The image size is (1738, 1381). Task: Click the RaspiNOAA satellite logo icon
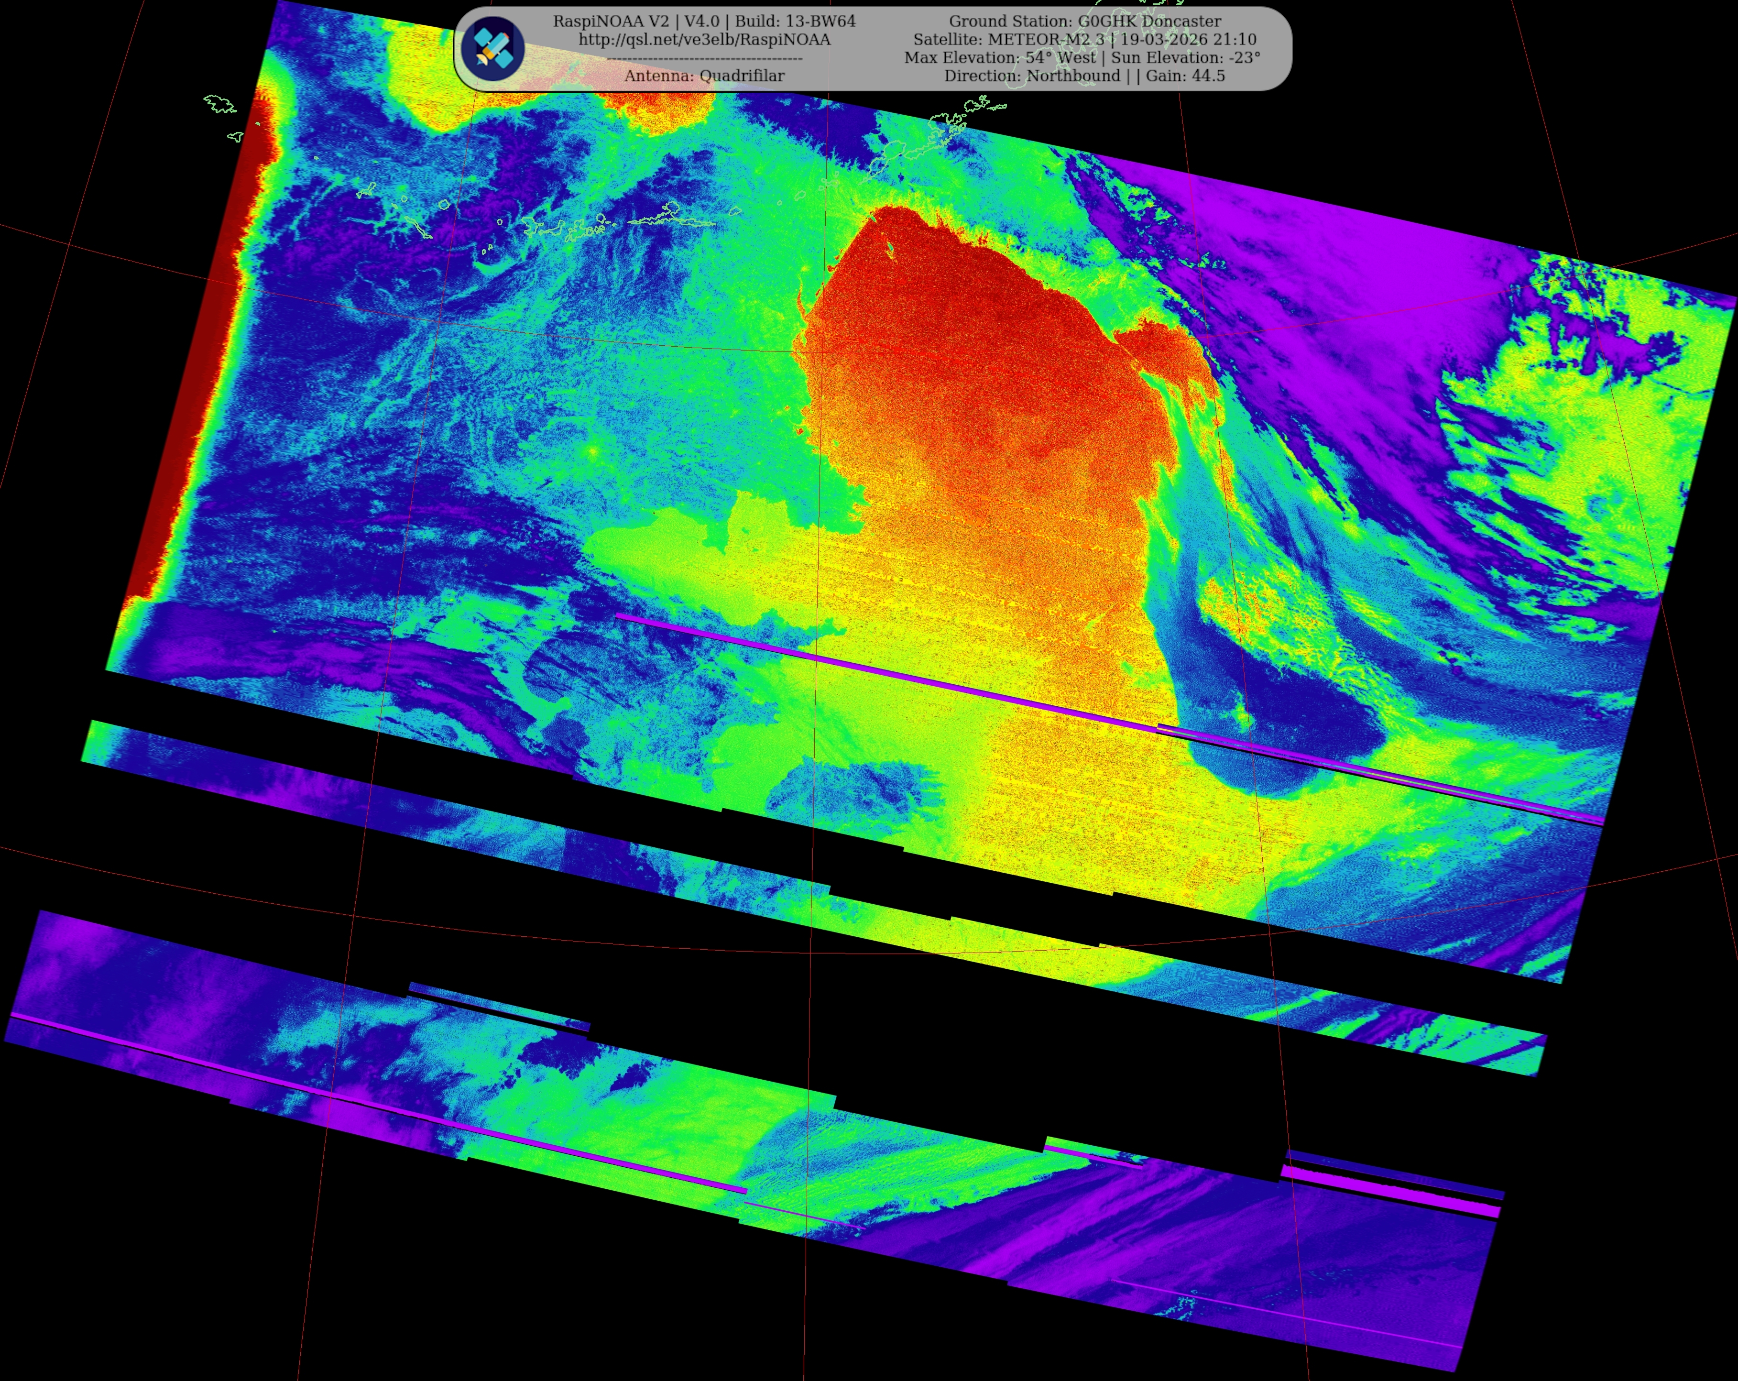[492, 48]
